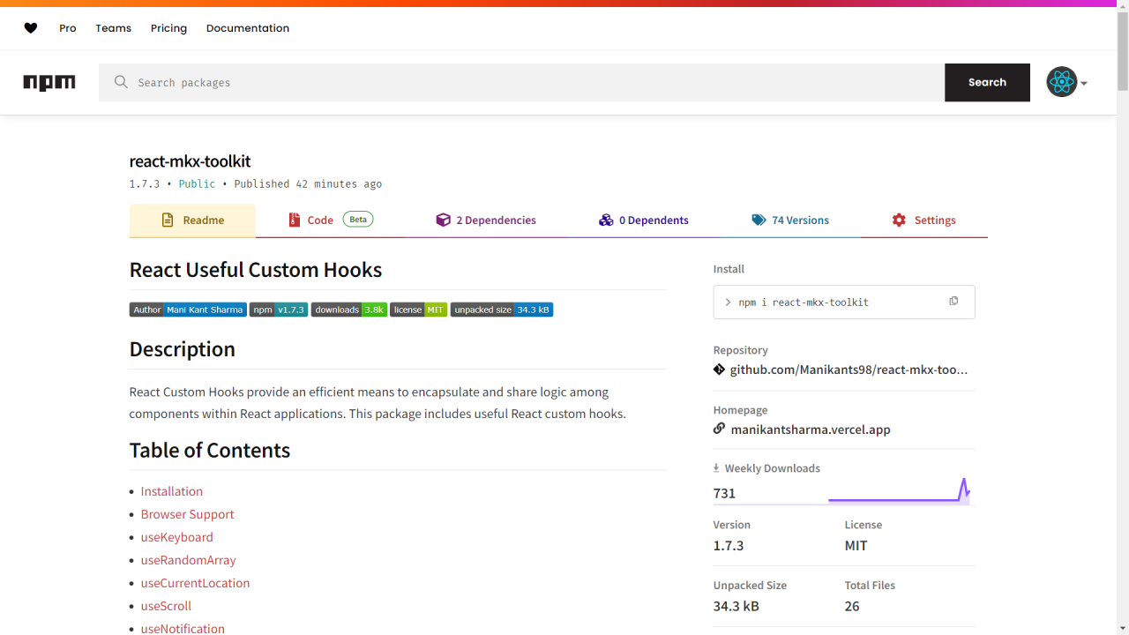This screenshot has width=1129, height=635.
Task: Click the weekly downloads sparkline chart
Action: pos(898,491)
